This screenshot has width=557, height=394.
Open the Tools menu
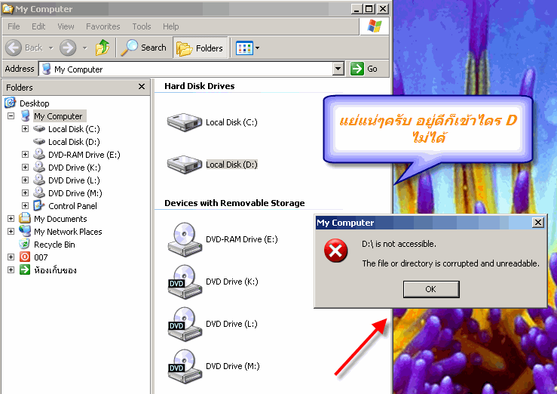142,26
